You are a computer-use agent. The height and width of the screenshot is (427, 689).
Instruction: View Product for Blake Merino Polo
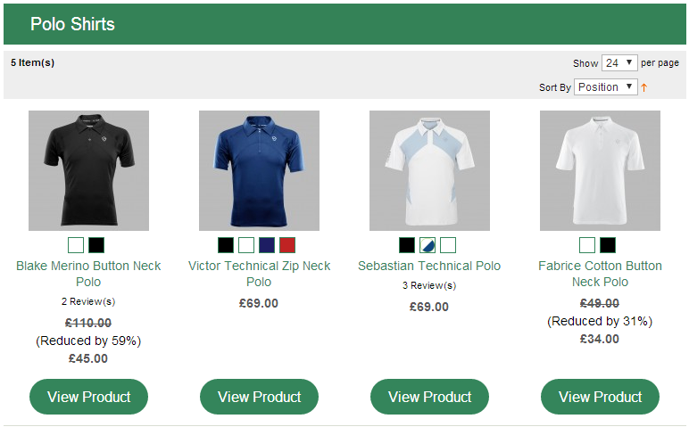(x=88, y=397)
